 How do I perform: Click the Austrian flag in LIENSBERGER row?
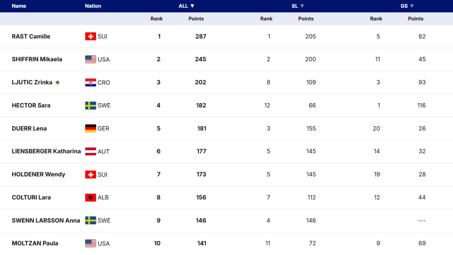(91, 151)
